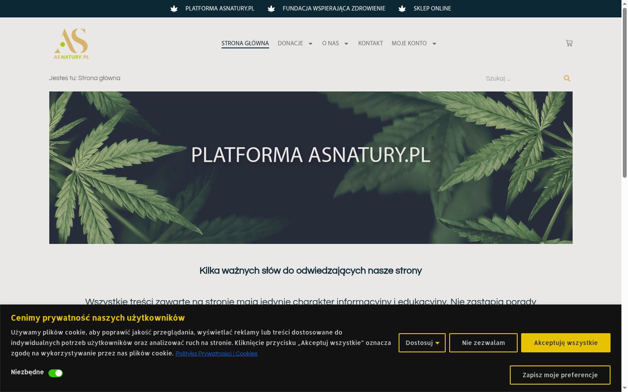Click breadcrumb text 'Jesteś tu: Strona główna'
Image resolution: width=628 pixels, height=392 pixels.
click(85, 78)
